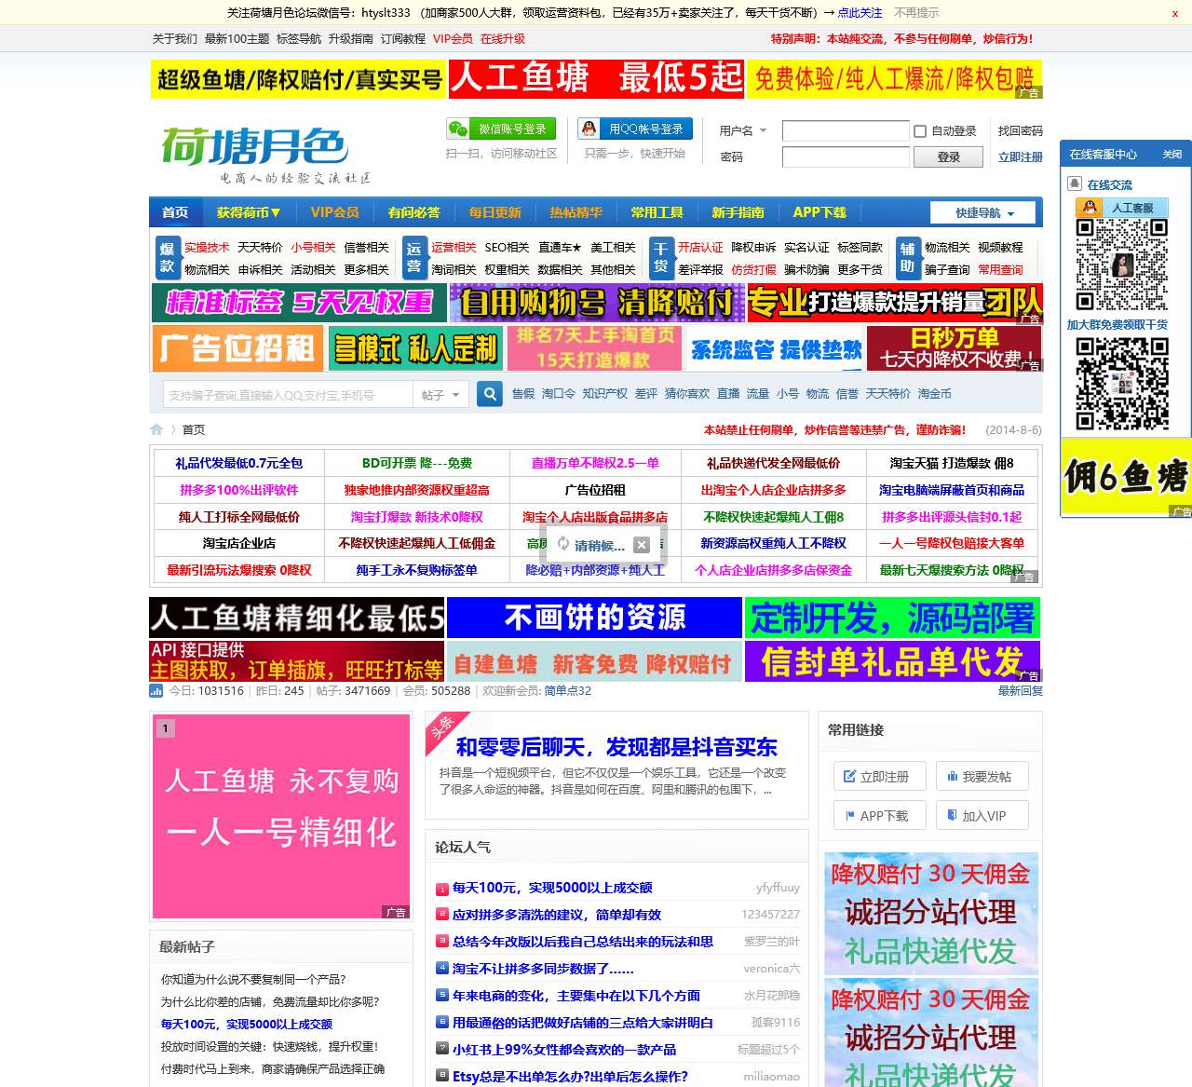This screenshot has width=1192, height=1087.
Task: Open thread 淘宝不让拼多多同步数据了
Action: [543, 969]
